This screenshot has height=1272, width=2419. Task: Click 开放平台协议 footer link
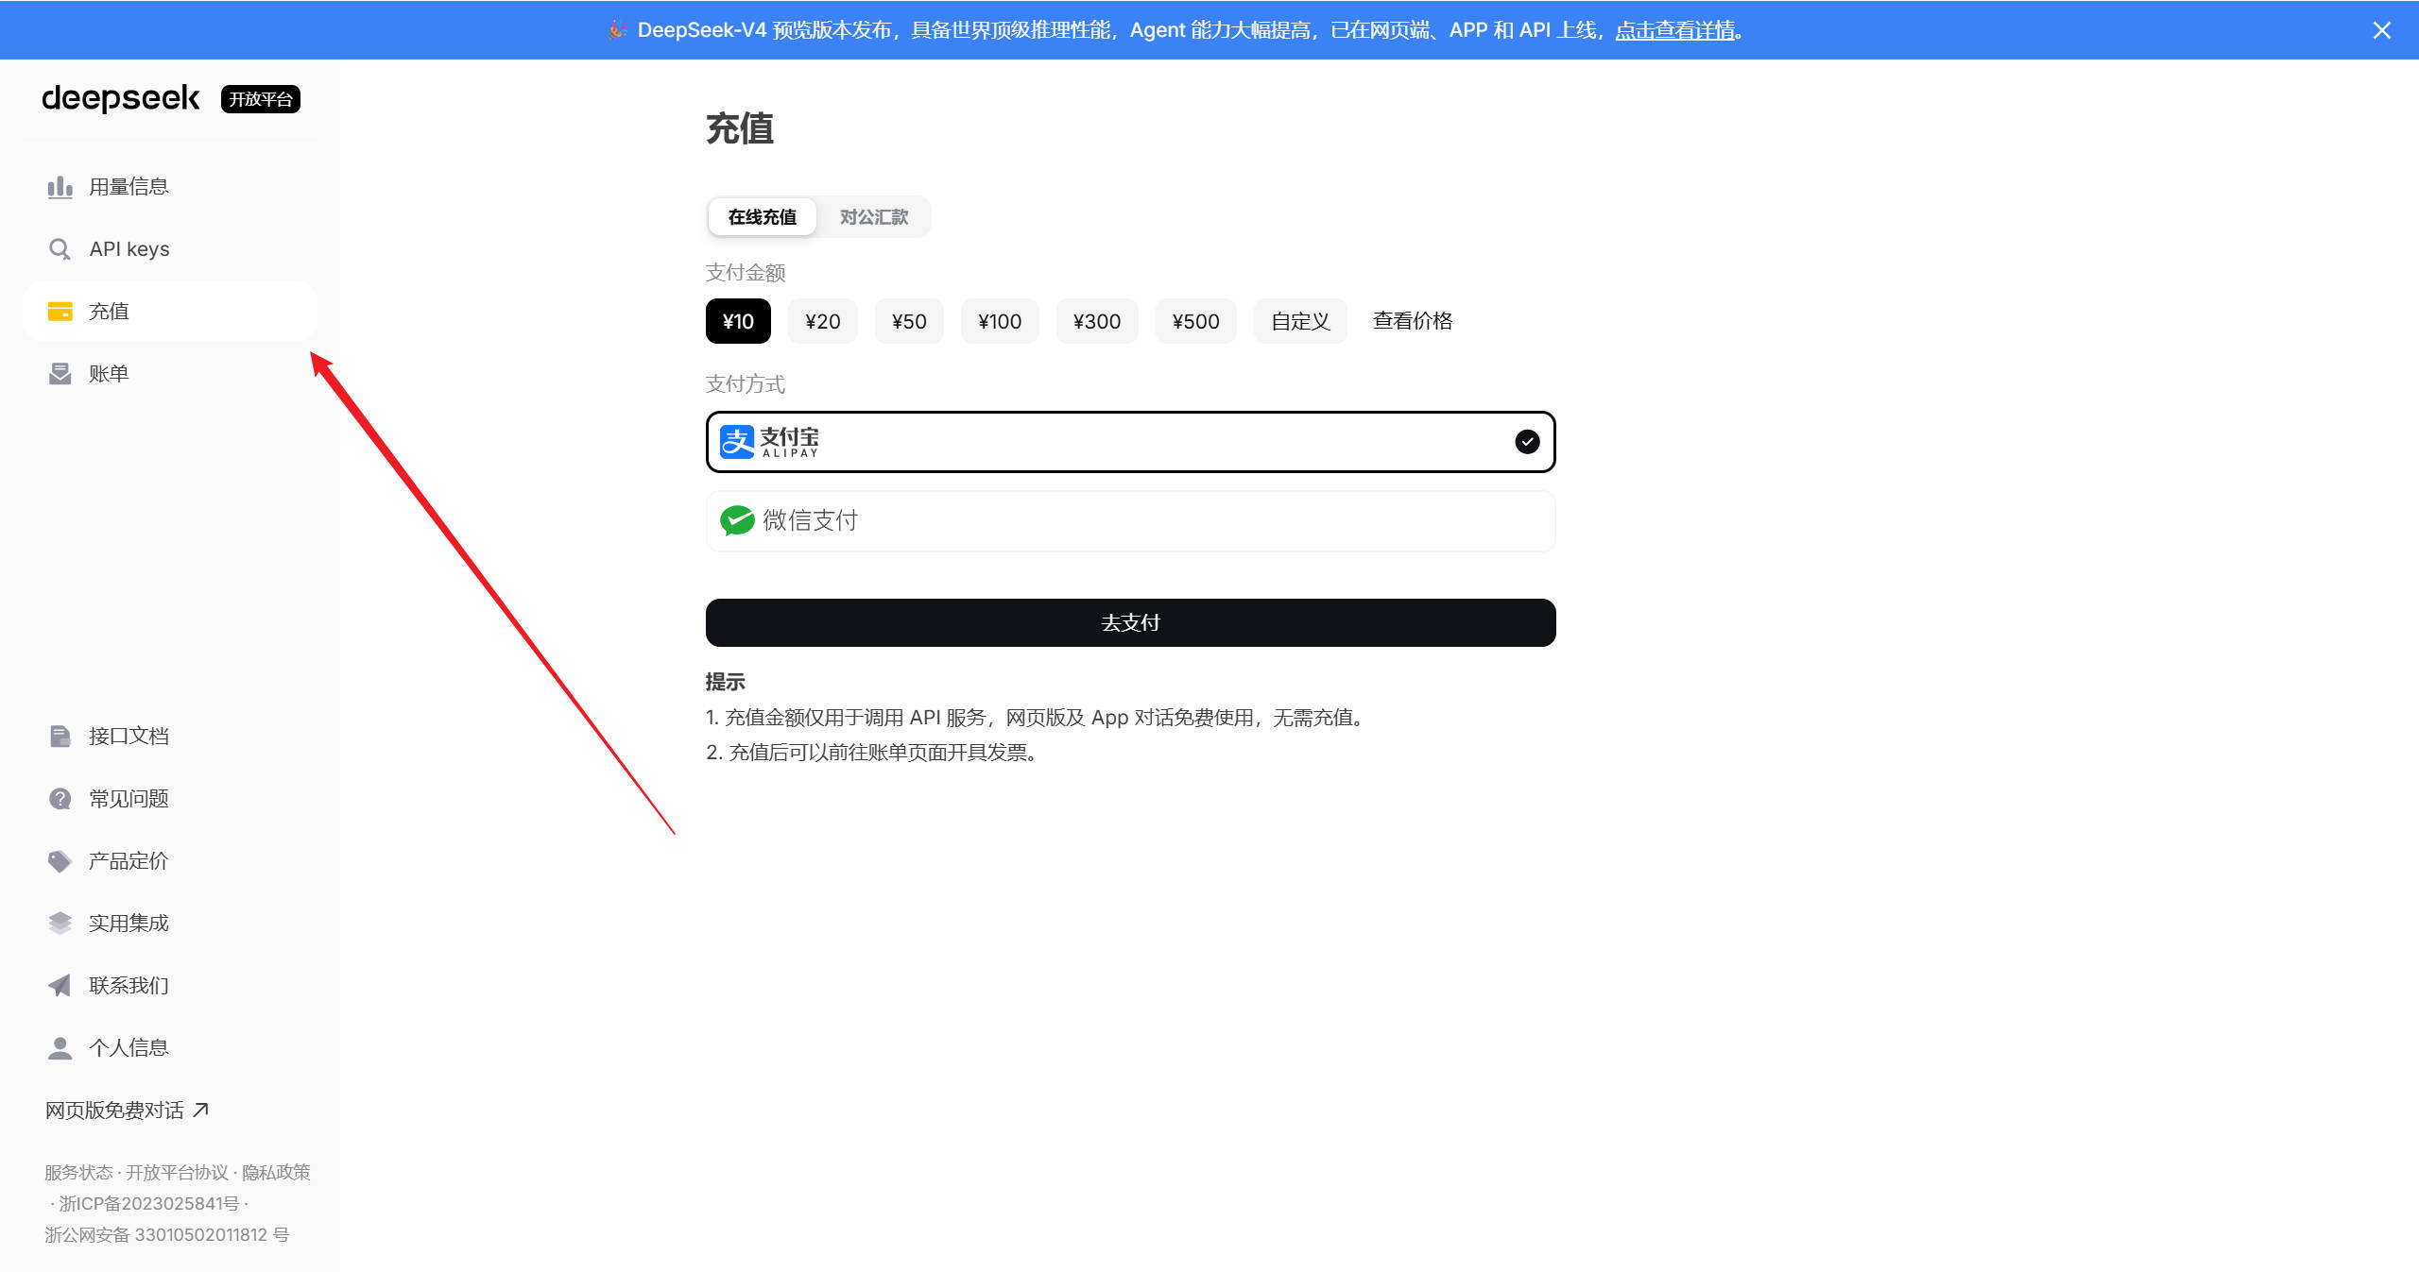point(178,1173)
